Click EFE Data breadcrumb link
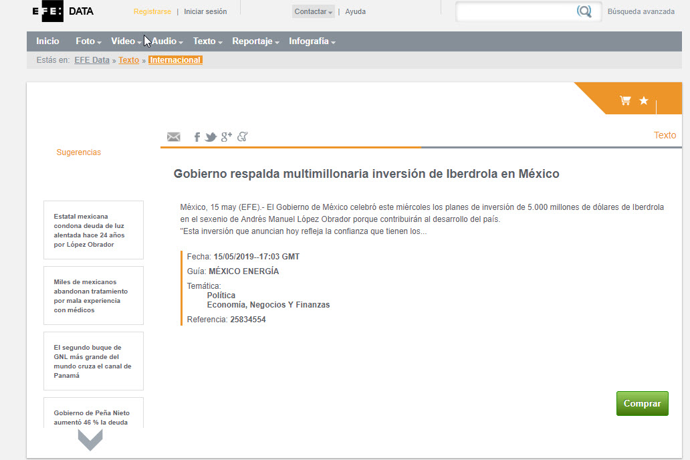This screenshot has width=690, height=460. pos(92,60)
